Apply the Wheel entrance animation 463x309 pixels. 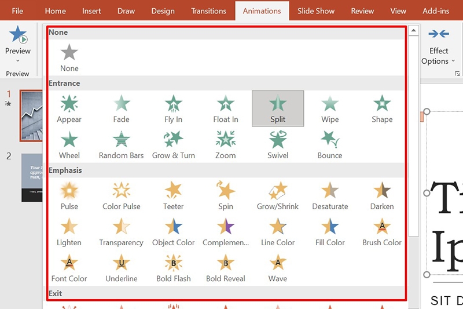coord(69,145)
